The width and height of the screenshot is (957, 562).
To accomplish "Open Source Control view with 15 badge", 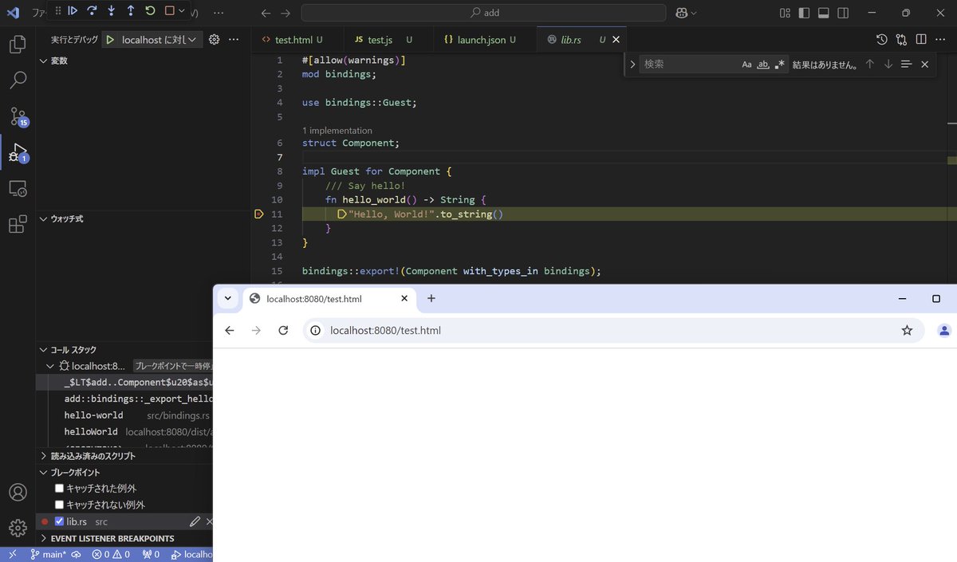I will pyautogui.click(x=18, y=116).
